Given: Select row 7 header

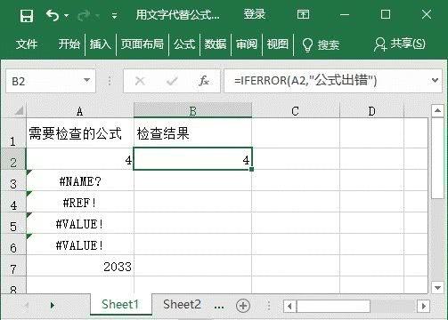Looking at the screenshot, I should point(13,266).
